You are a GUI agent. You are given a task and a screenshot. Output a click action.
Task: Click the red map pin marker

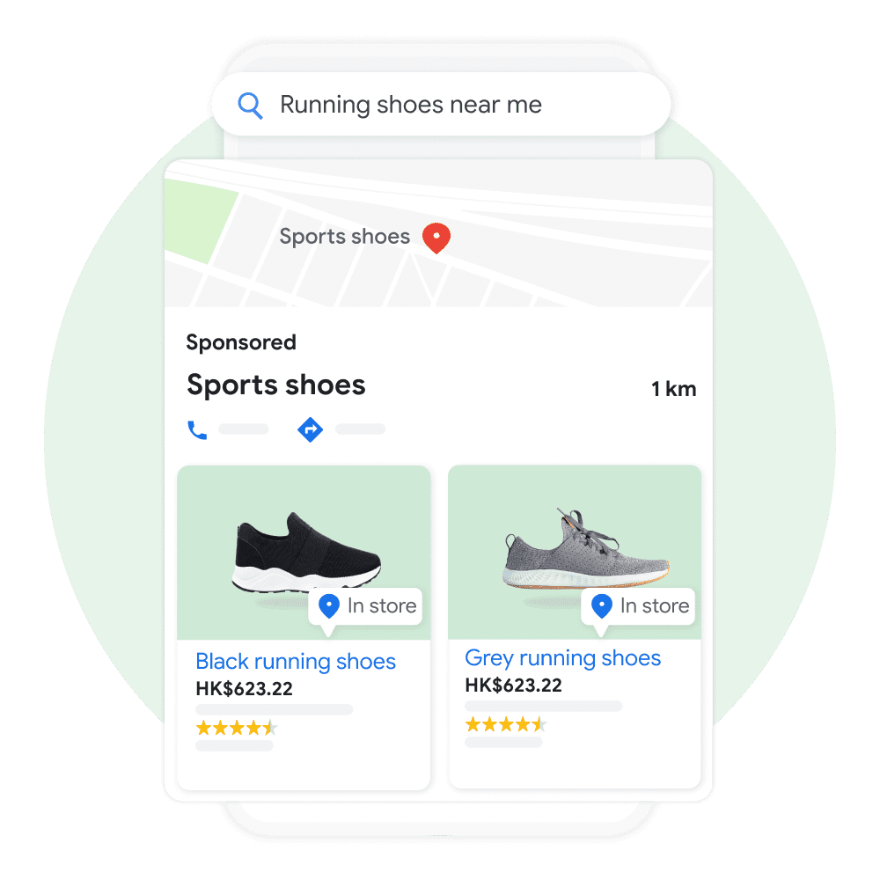click(436, 238)
